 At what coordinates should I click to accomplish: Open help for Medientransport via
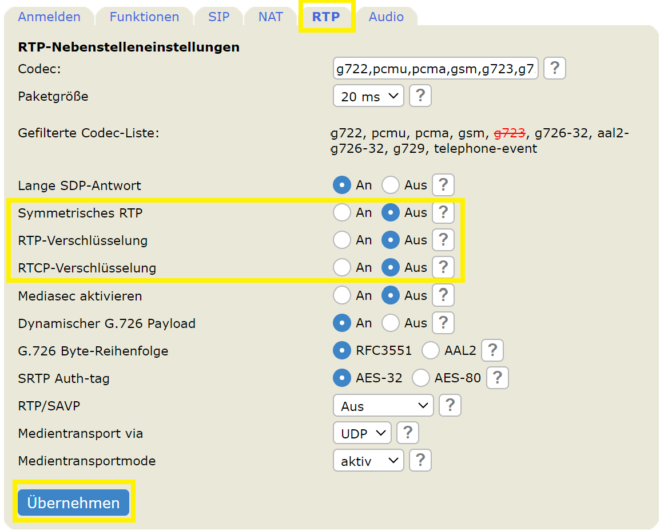point(407,433)
